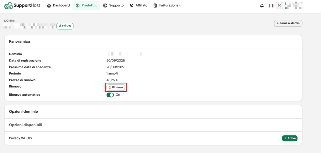The height and width of the screenshot is (153, 321).
Task: Click the Rinnovo automatico label
Action: [x=24, y=95]
